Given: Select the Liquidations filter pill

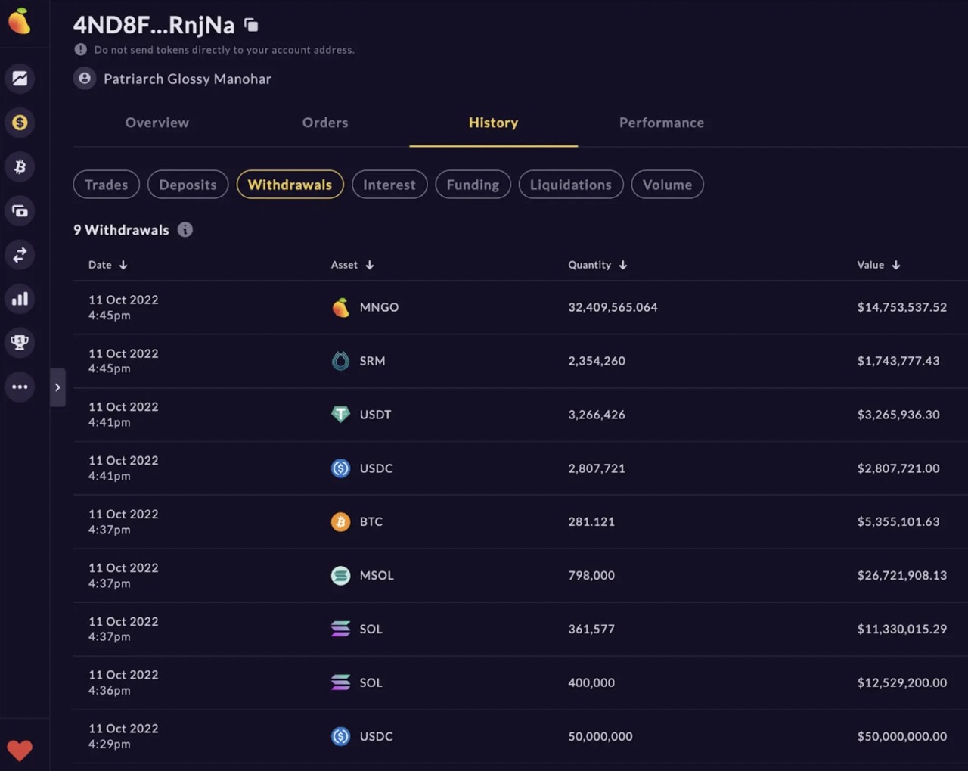Looking at the screenshot, I should (570, 185).
